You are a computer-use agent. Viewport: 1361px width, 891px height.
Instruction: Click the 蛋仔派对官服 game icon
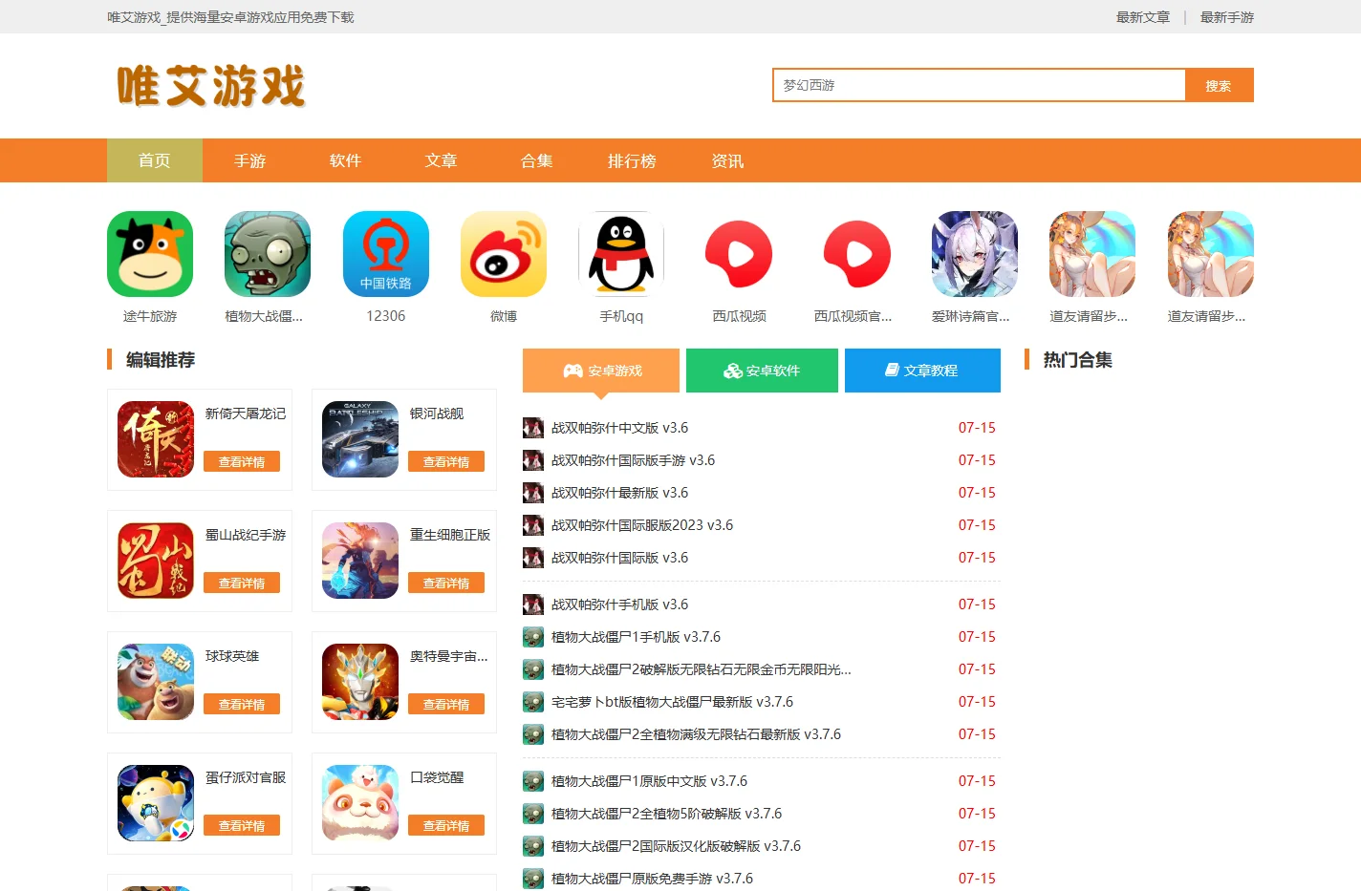pos(156,803)
